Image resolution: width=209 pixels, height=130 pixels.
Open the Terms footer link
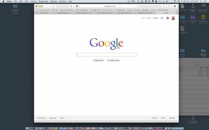163,118
